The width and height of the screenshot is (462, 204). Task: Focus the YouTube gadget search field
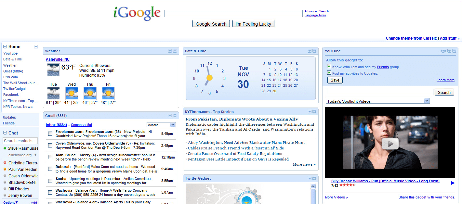click(379, 92)
